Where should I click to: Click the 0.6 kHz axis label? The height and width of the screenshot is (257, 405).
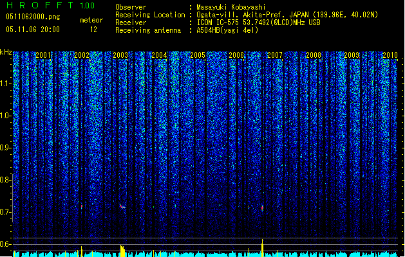point(6,244)
